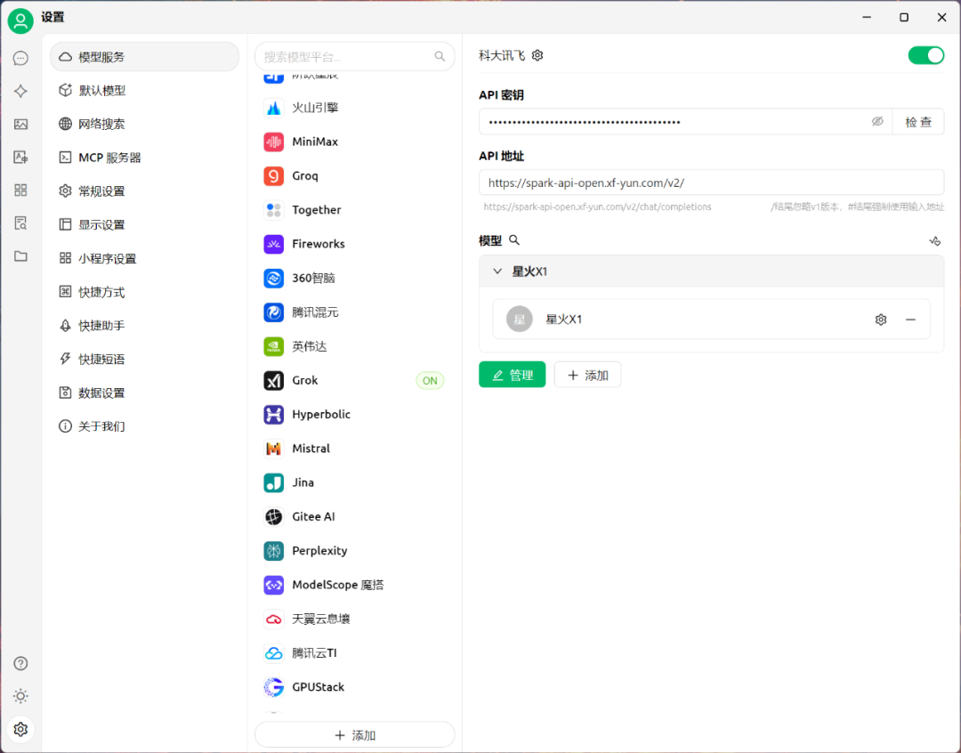Click 添加 next to the 管理 button
Viewport: 961px width, 753px height.
tap(588, 375)
